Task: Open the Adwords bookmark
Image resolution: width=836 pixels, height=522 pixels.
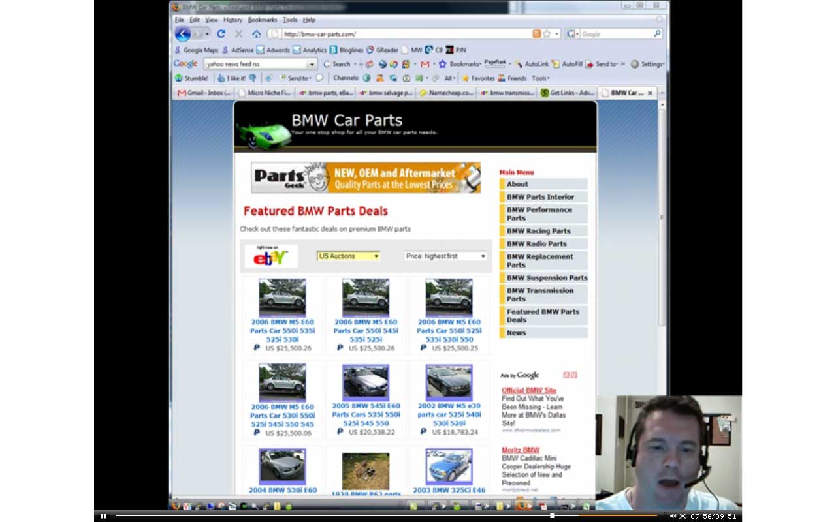Action: point(273,50)
